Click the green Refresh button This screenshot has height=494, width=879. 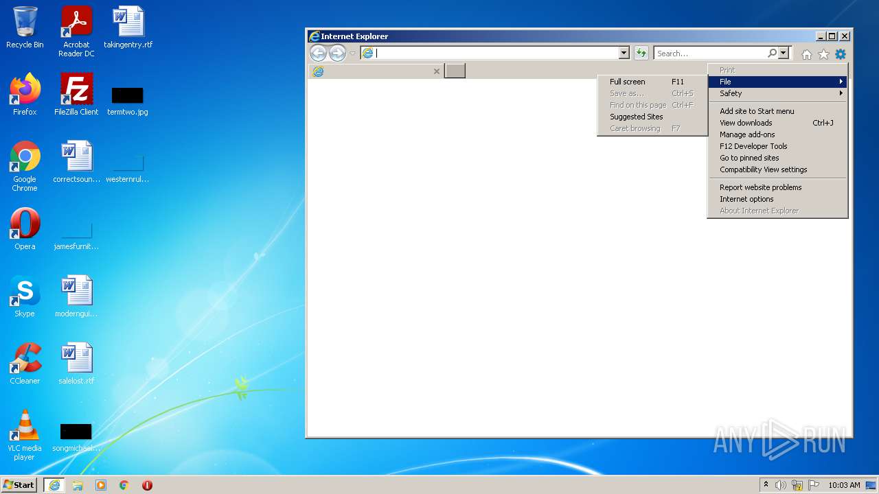click(x=641, y=53)
